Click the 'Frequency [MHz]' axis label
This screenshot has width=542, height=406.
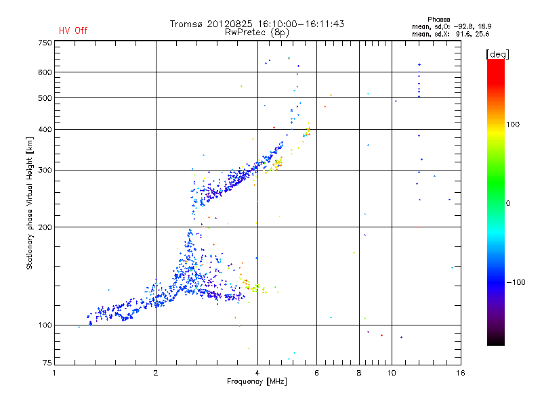click(x=257, y=382)
